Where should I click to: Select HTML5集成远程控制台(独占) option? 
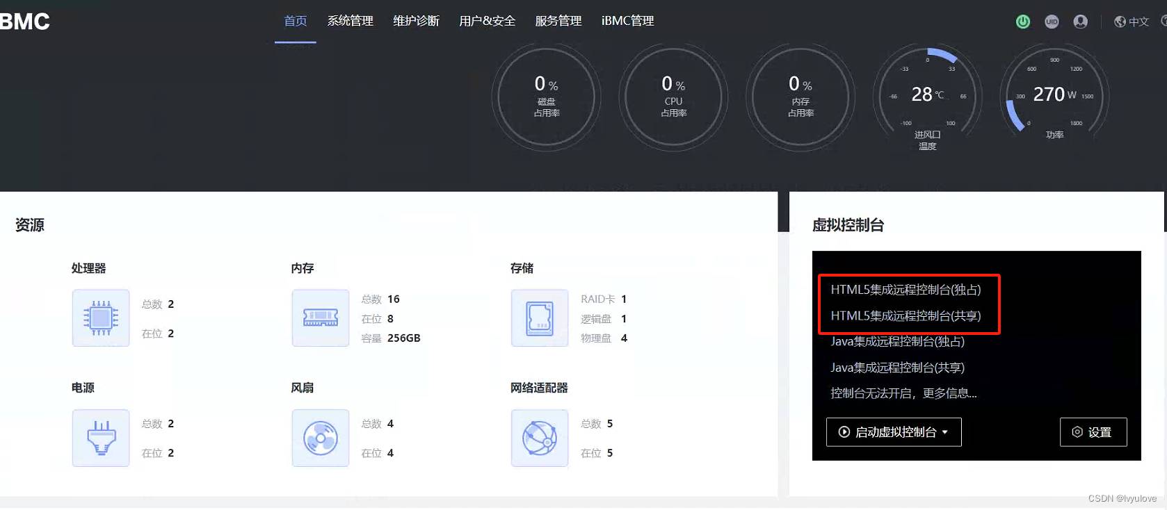(906, 290)
